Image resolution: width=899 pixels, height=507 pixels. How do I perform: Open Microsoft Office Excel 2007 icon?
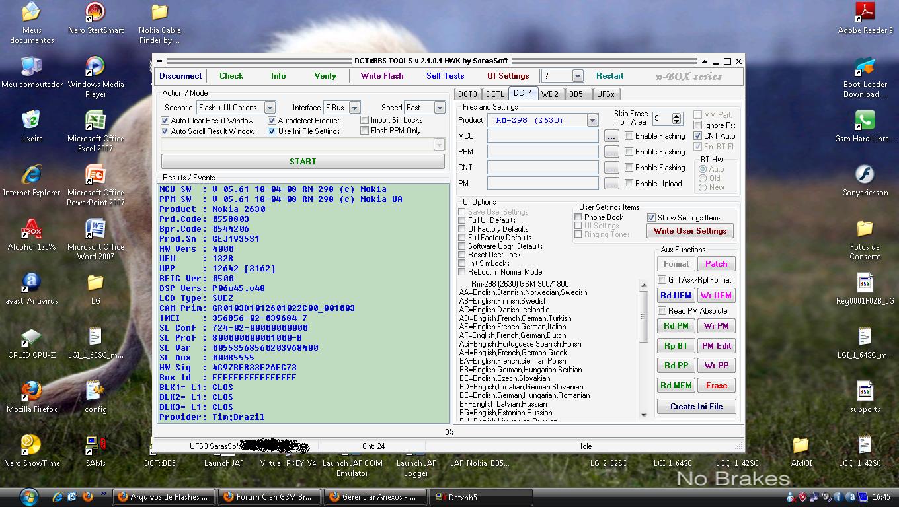pyautogui.click(x=95, y=131)
